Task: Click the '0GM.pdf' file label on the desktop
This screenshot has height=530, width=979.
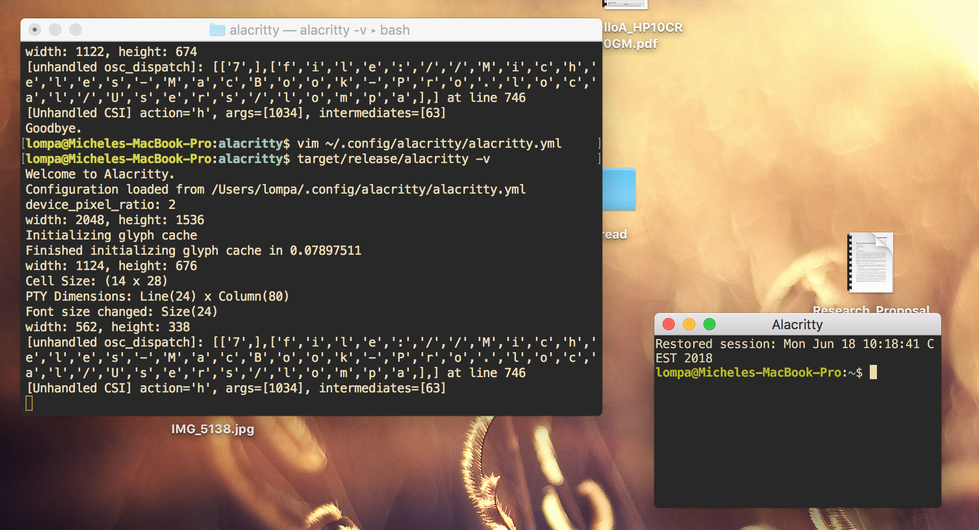Action: pyautogui.click(x=630, y=44)
